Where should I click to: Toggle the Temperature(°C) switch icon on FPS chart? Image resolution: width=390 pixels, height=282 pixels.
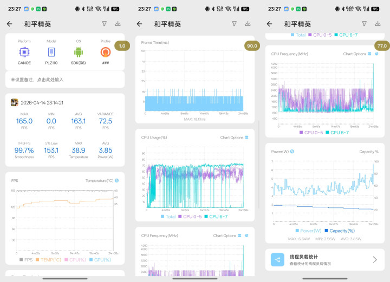click(x=116, y=180)
